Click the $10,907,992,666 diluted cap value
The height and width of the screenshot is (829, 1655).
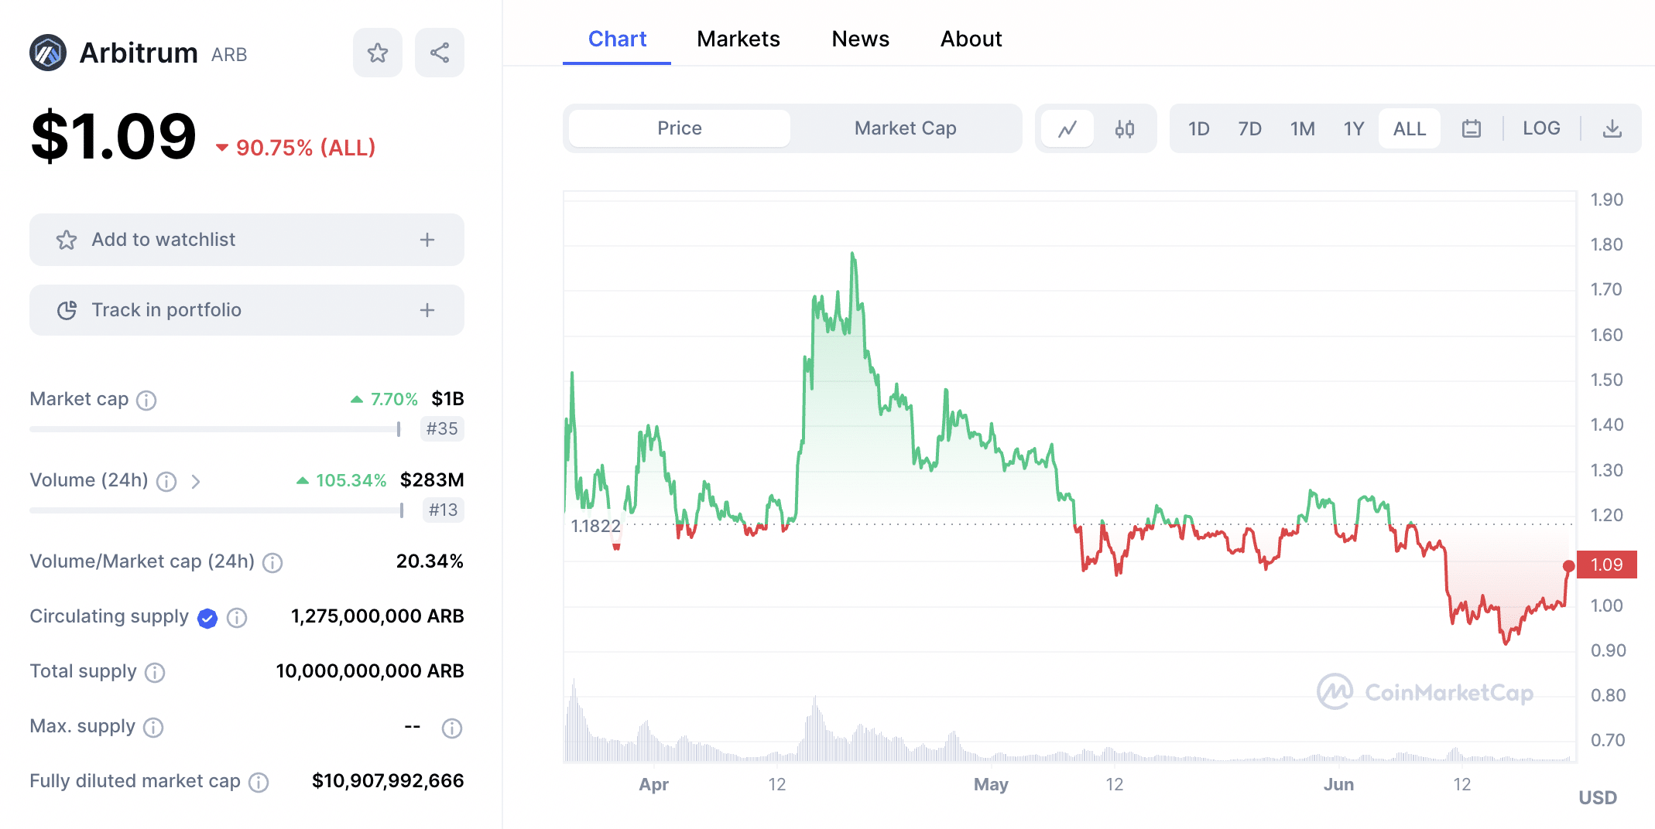click(388, 781)
